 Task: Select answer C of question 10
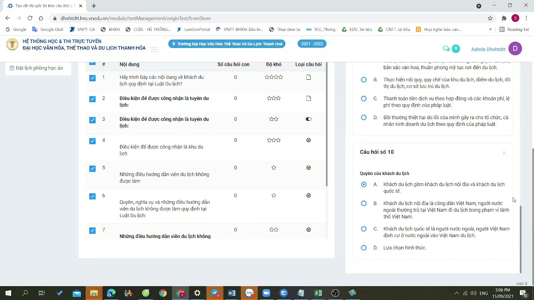[x=364, y=229]
